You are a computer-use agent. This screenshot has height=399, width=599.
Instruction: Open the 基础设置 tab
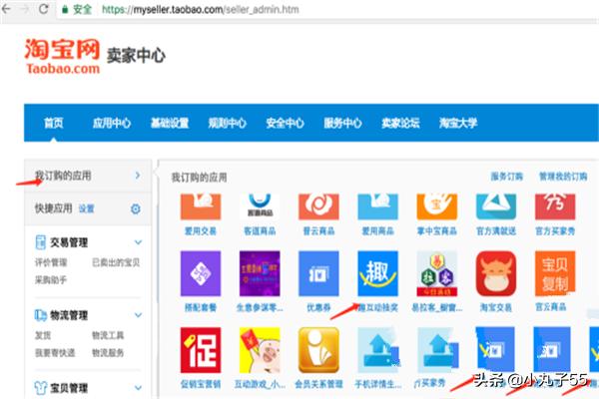click(170, 123)
